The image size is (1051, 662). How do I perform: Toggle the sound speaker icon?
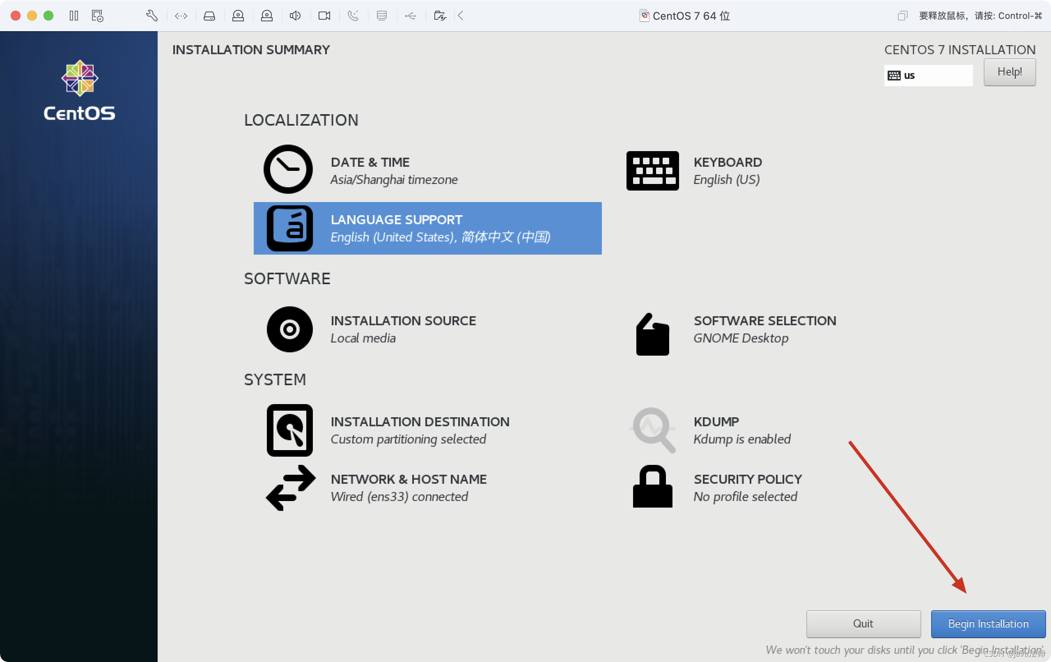click(295, 16)
